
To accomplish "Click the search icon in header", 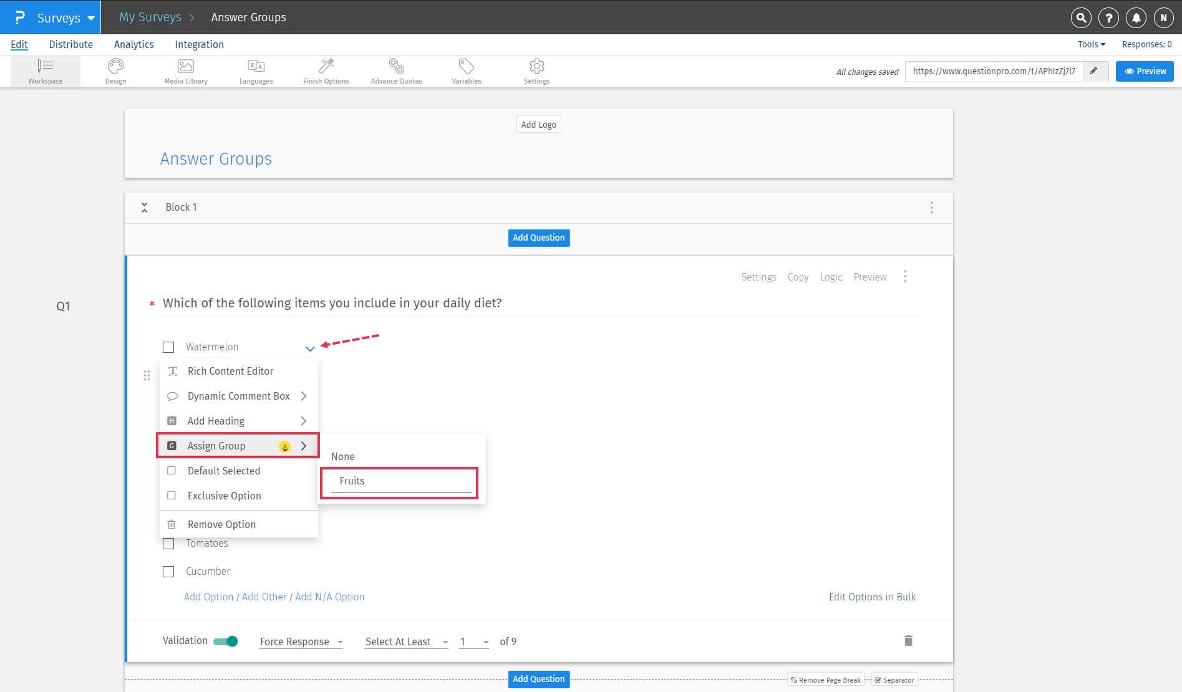I will (1081, 18).
